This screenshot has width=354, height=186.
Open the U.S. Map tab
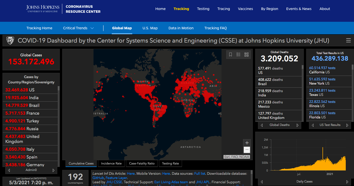150,28
